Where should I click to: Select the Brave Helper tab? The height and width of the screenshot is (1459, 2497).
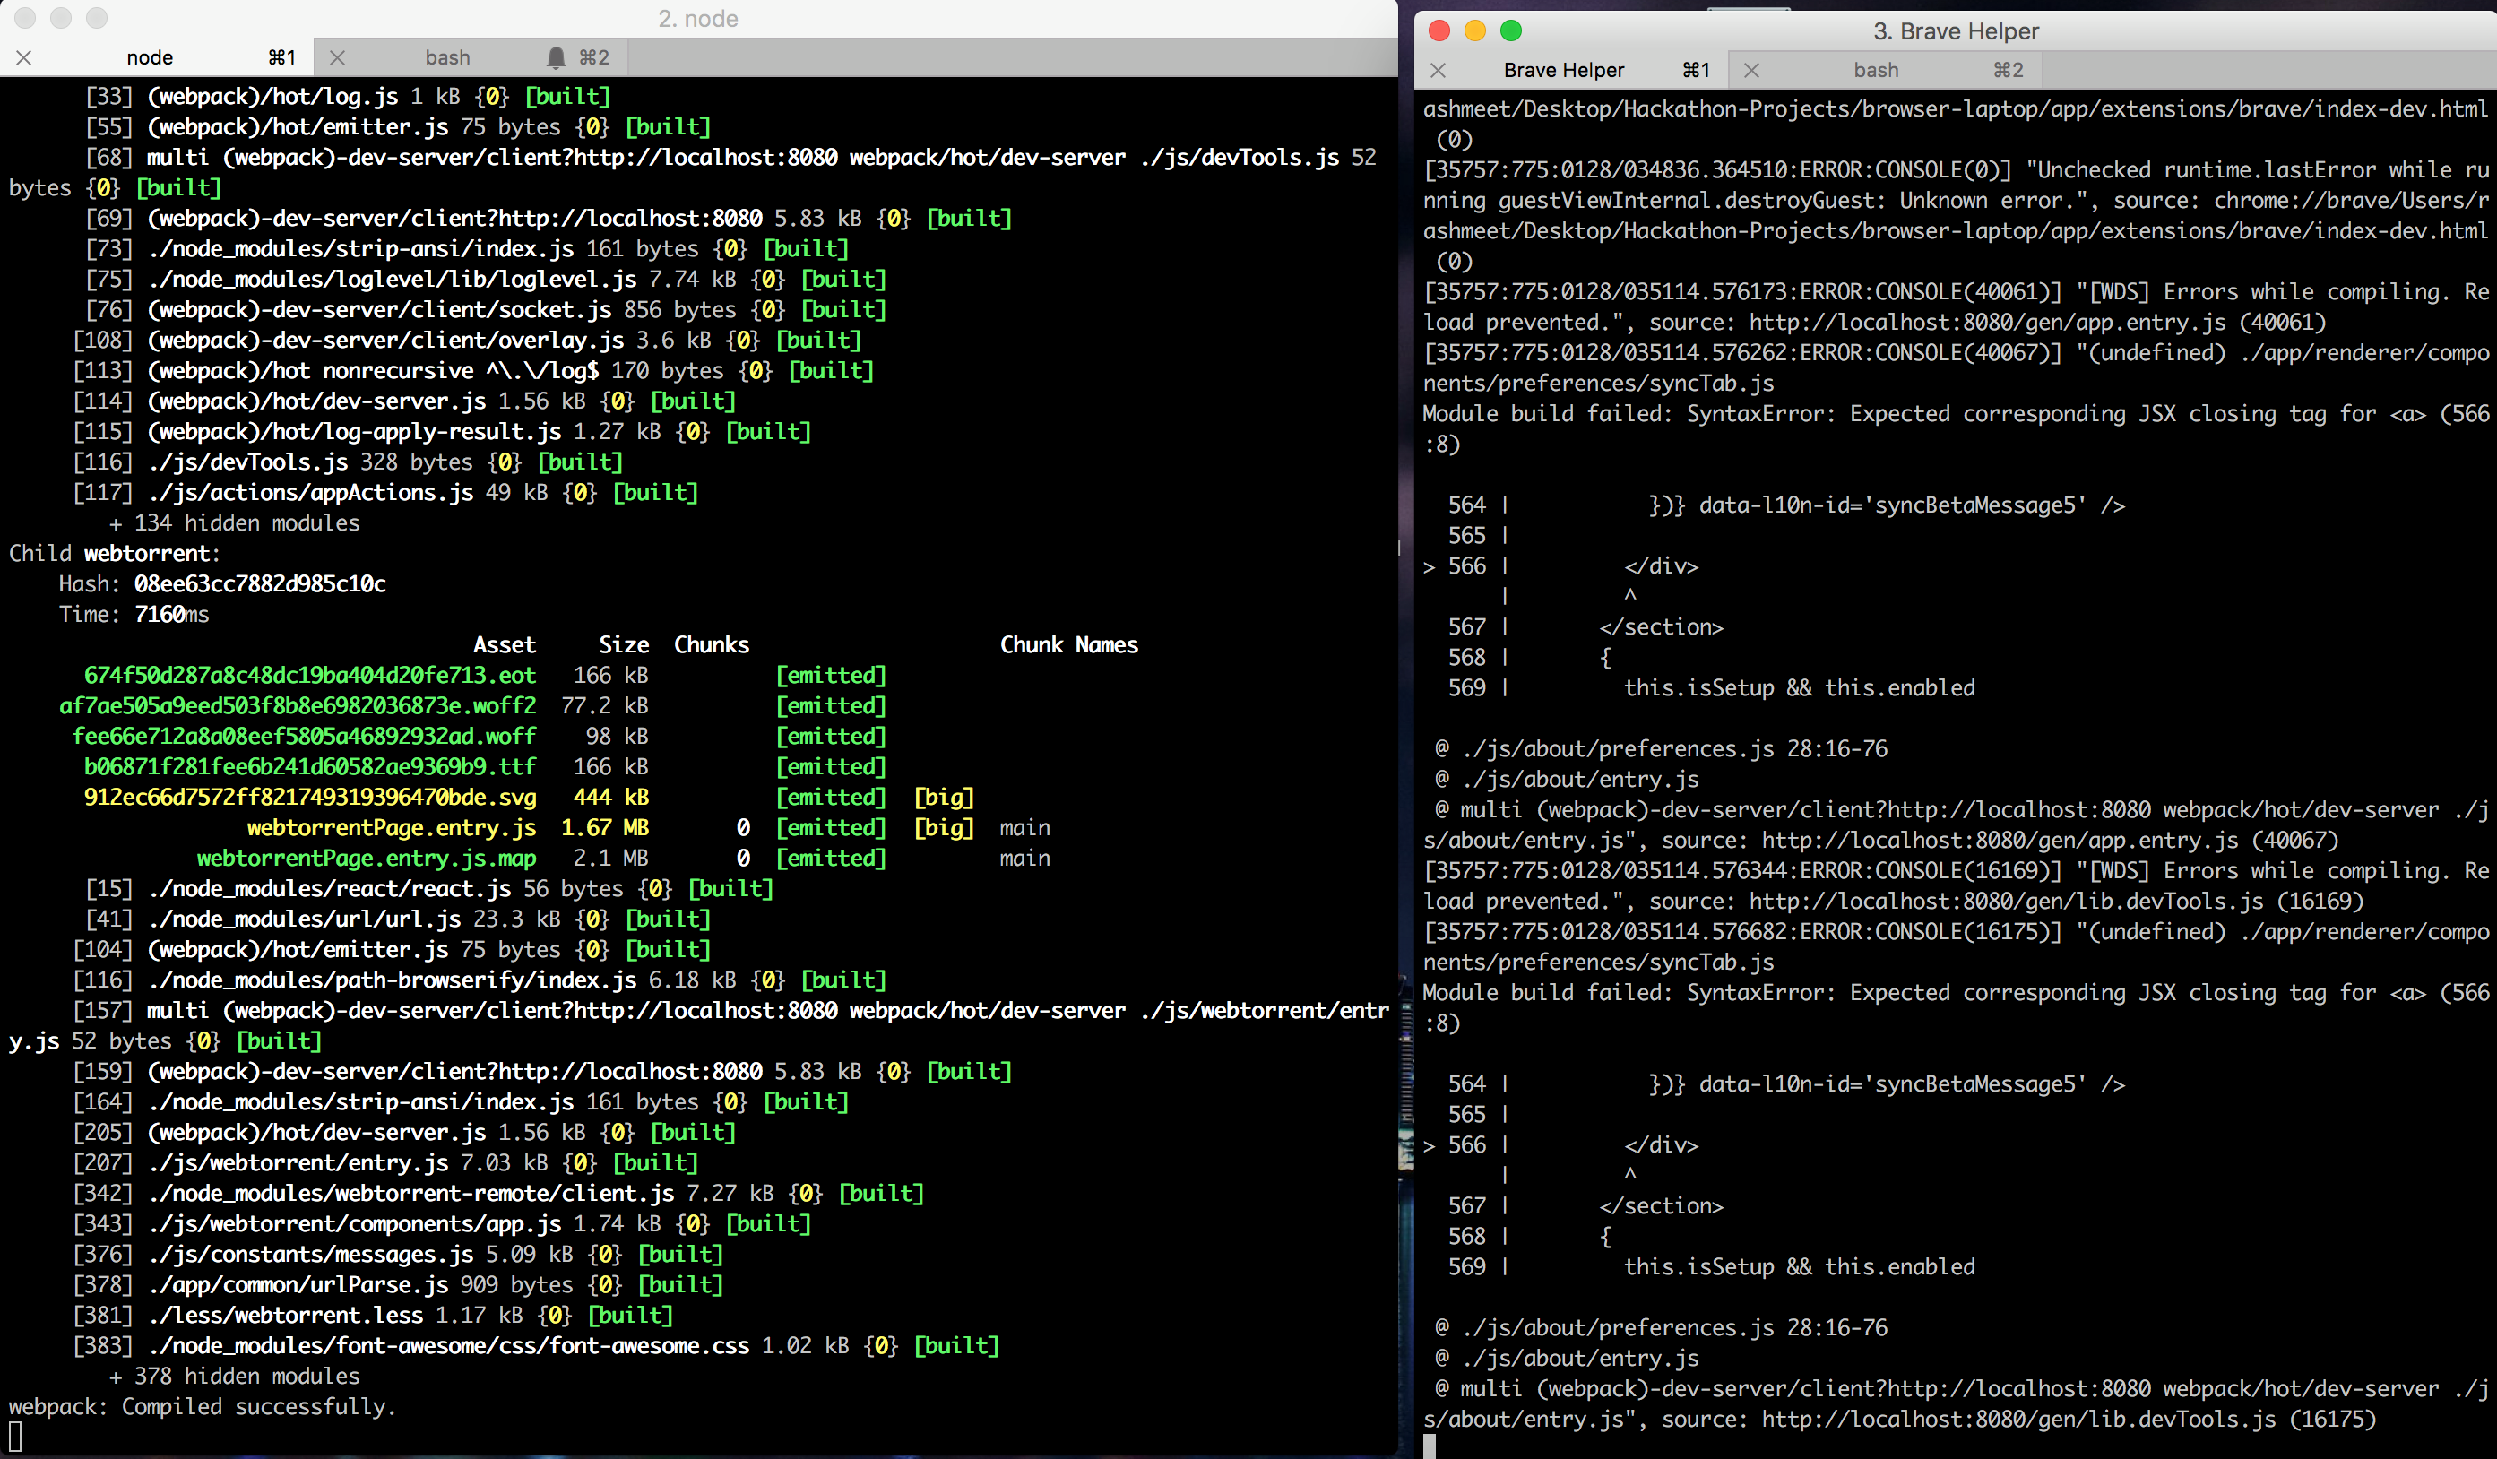tap(1564, 70)
